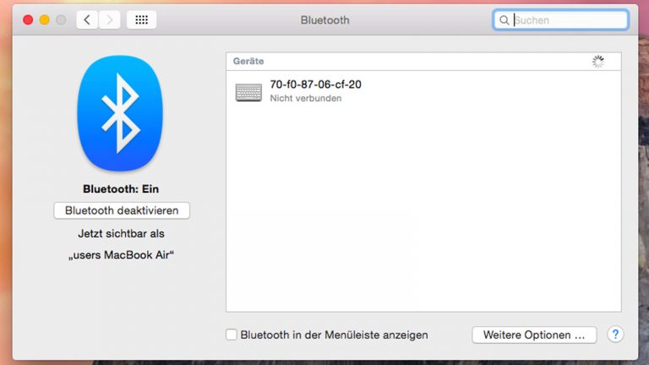Select device 70-f0-87-06-cf-20 in the list
This screenshot has width=649, height=365.
coord(315,84)
